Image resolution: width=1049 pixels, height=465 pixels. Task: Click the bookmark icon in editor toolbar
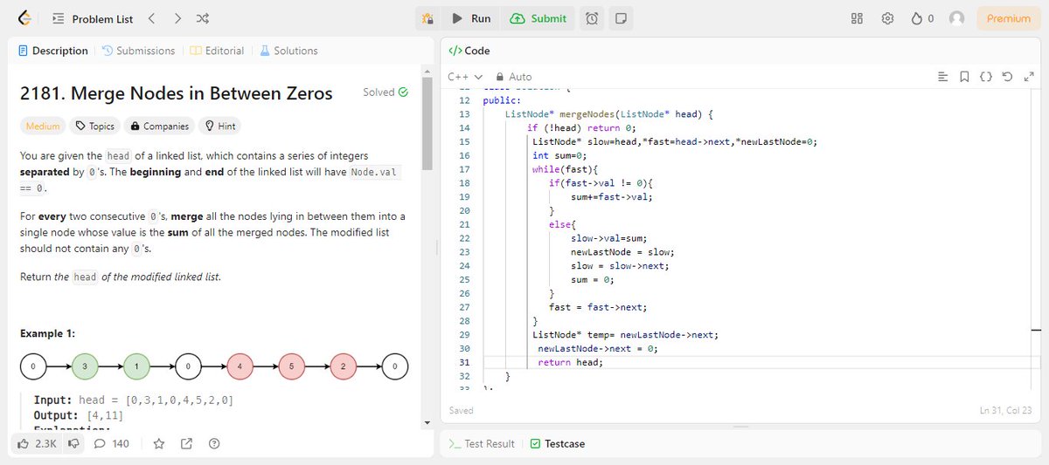[x=964, y=77]
